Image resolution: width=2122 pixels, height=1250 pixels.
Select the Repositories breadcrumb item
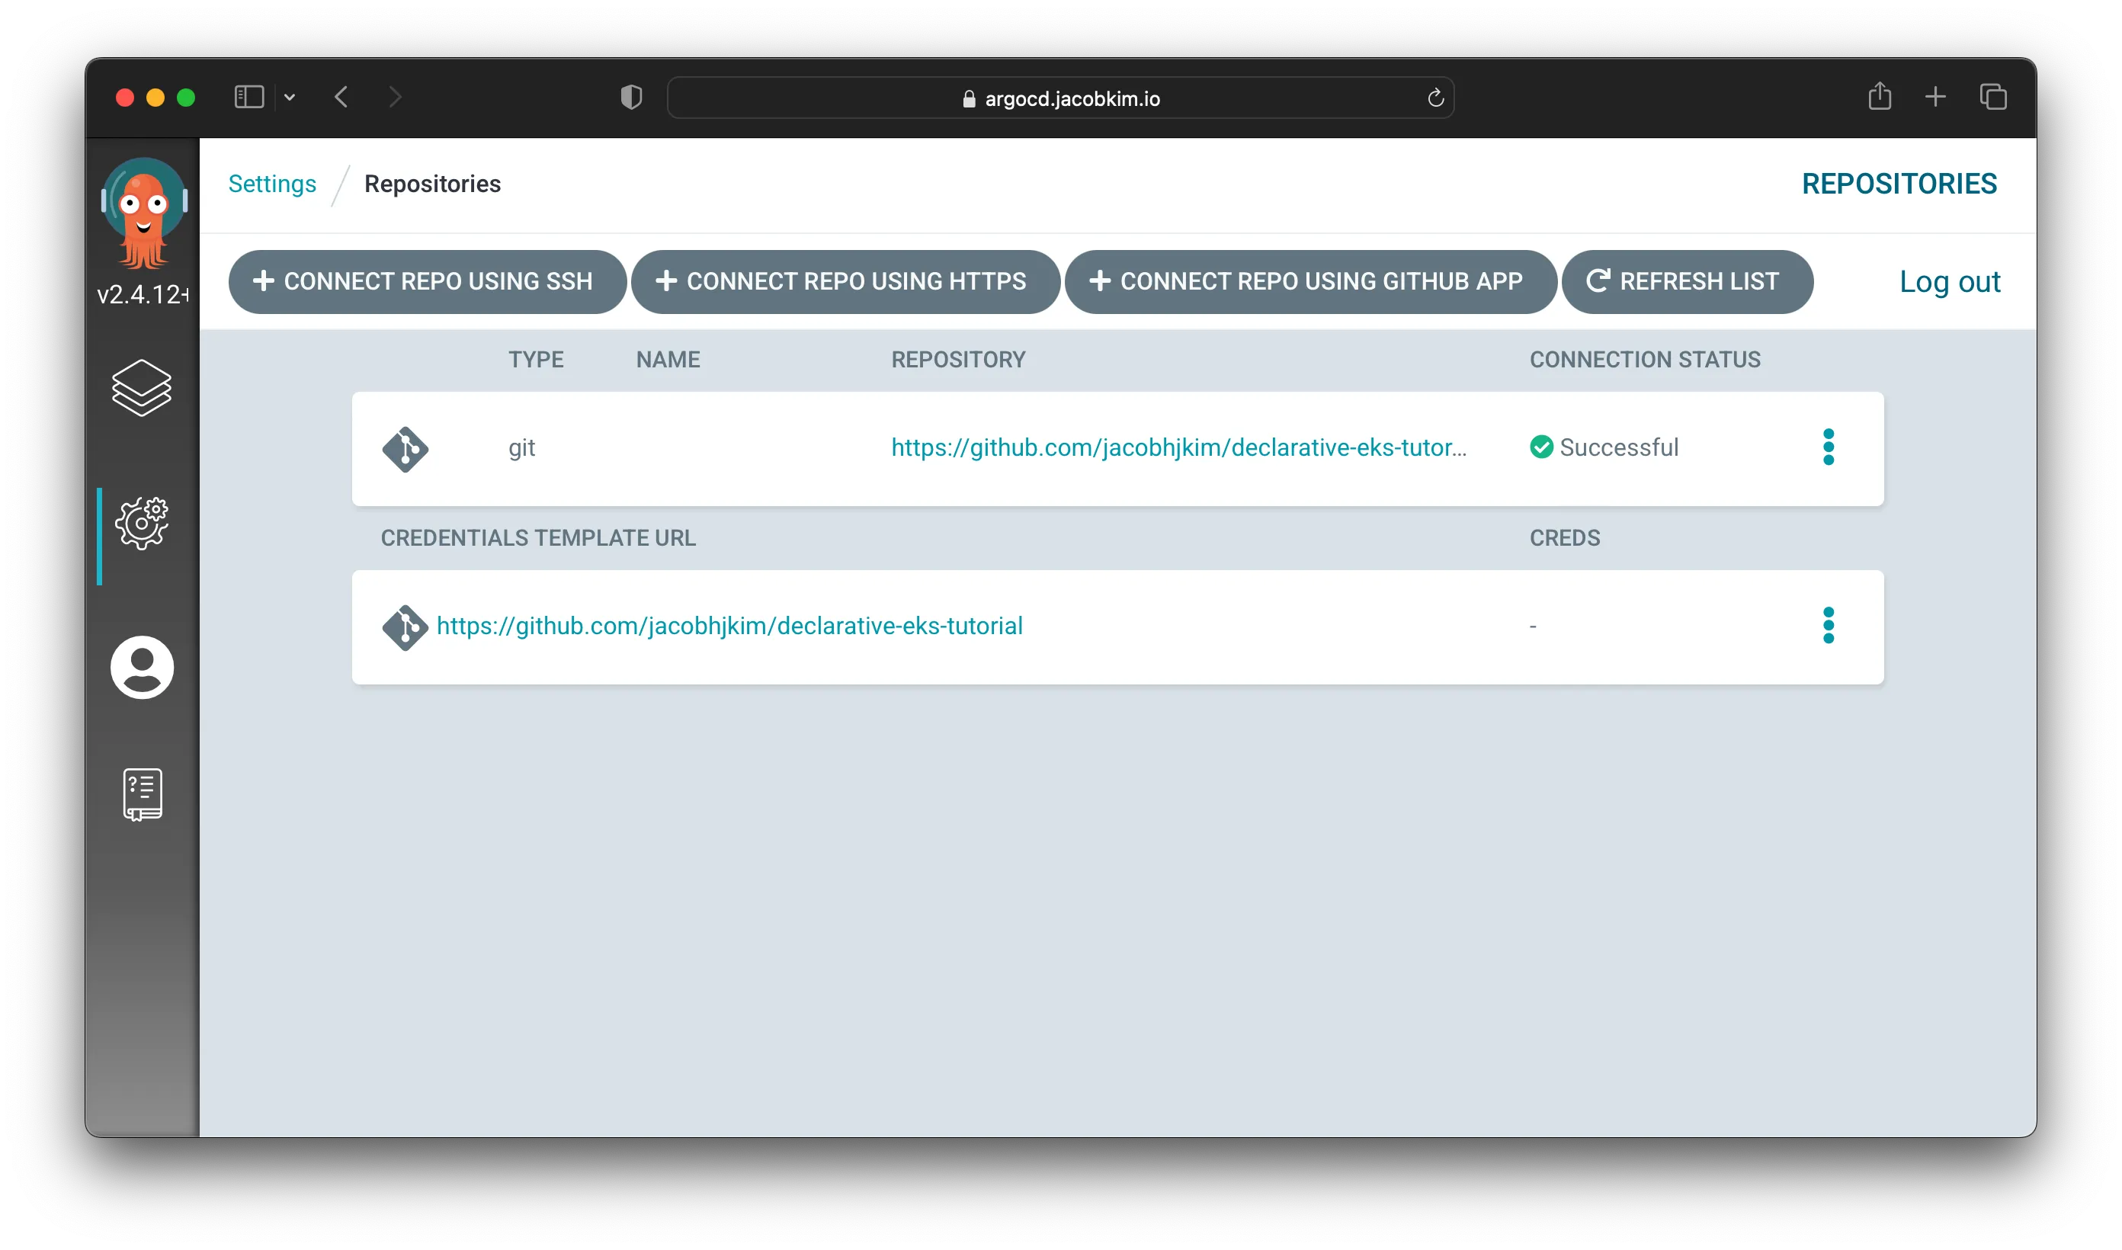coord(433,184)
